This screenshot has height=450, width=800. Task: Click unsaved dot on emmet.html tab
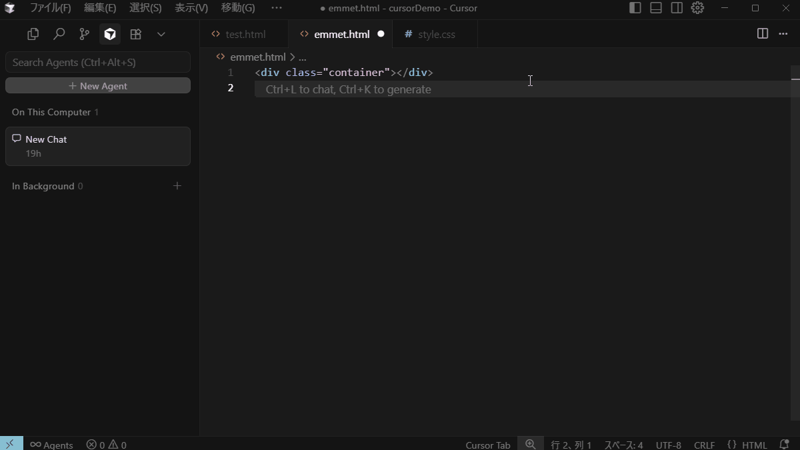(381, 34)
